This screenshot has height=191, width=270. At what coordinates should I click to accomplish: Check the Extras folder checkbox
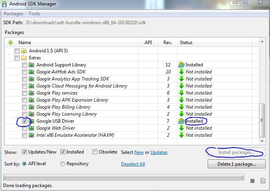(17, 58)
